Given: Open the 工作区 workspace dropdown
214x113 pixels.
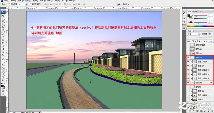Looking at the screenshot, I should (x=126, y=4).
